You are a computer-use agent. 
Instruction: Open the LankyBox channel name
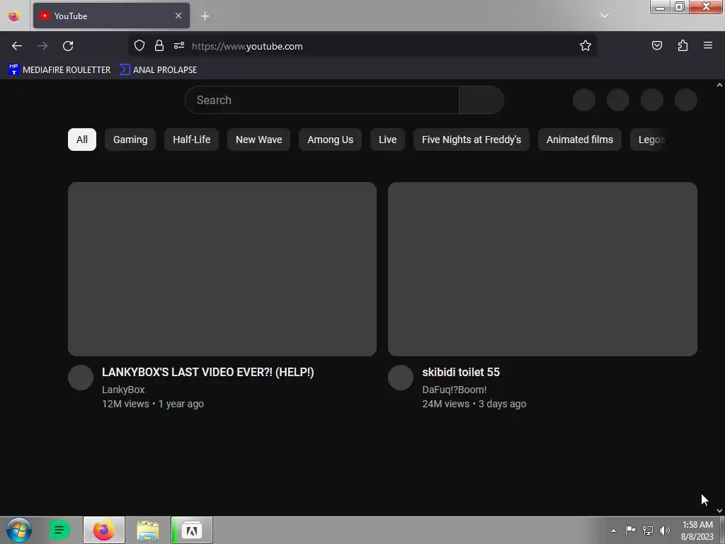click(123, 390)
